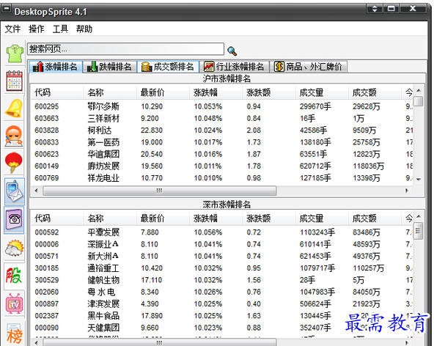Select the 津滨发展 stock row
The image size is (434, 346).
click(x=221, y=303)
